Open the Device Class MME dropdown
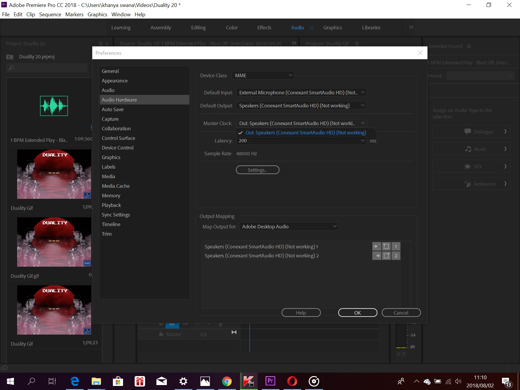 click(263, 75)
